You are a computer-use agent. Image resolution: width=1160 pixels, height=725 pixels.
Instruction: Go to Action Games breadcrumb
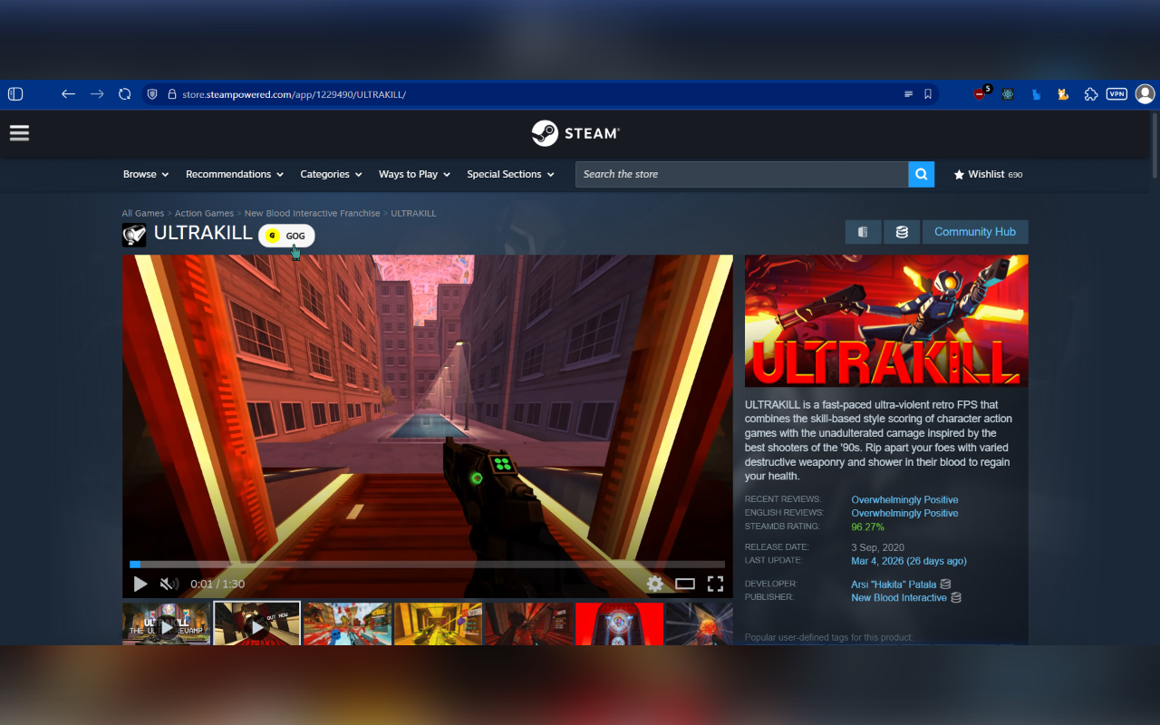(x=204, y=214)
